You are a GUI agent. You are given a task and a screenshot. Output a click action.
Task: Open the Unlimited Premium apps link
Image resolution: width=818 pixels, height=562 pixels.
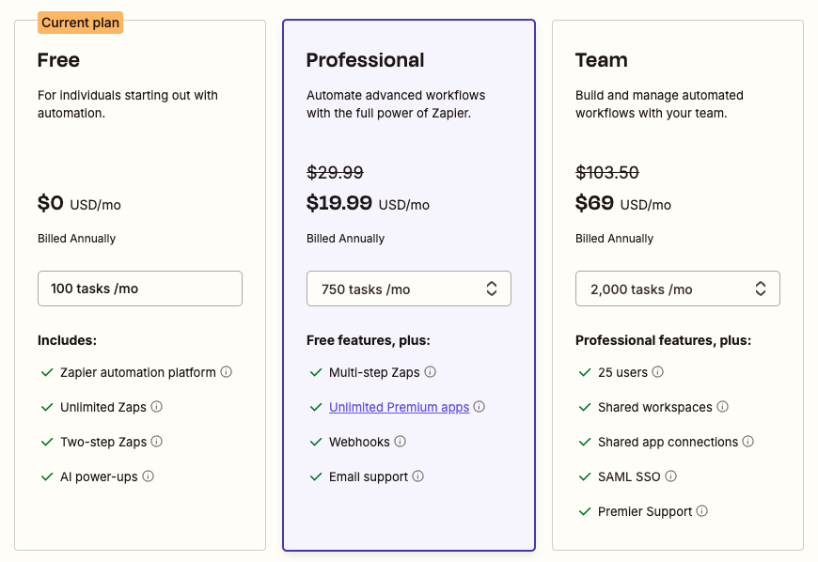tap(399, 407)
